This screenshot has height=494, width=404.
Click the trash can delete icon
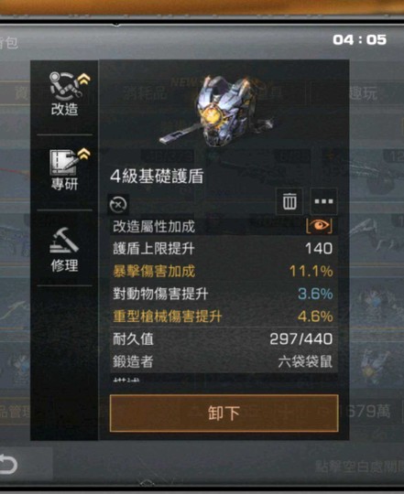click(x=289, y=201)
